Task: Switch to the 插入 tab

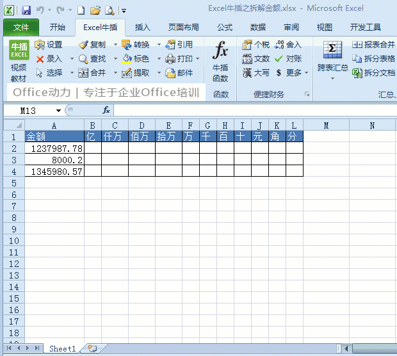Action: pos(142,28)
